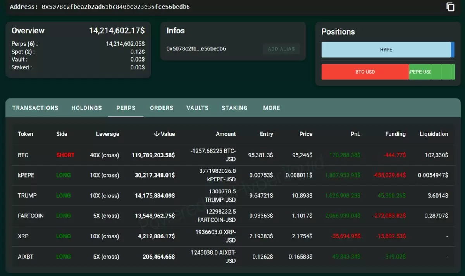Viewport: 465px width, 276px height.
Task: Open the Transactions tab
Action: (x=35, y=108)
